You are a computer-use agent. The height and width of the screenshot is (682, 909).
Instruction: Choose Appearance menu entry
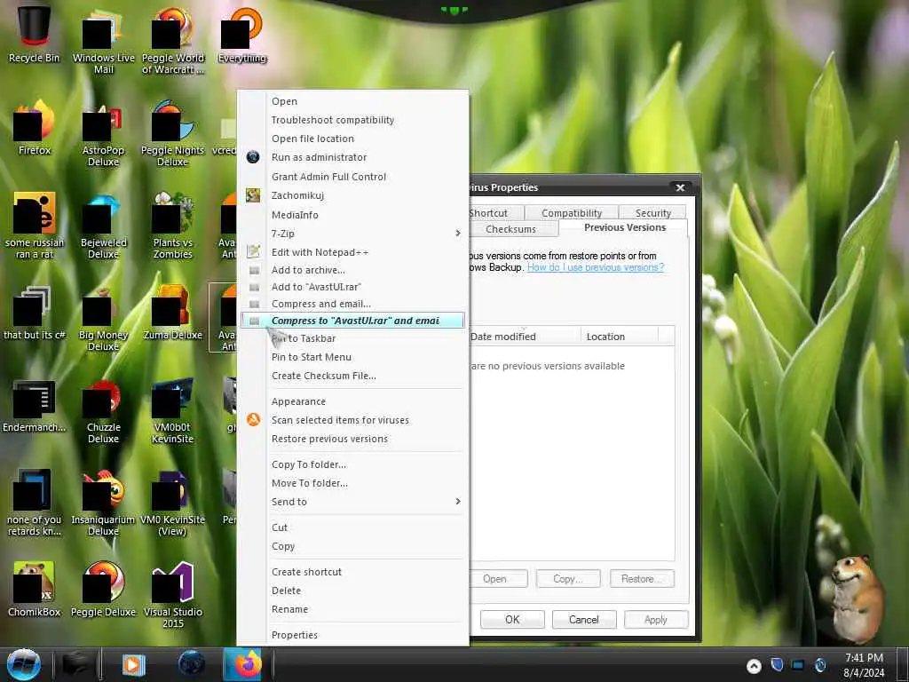click(x=352, y=401)
